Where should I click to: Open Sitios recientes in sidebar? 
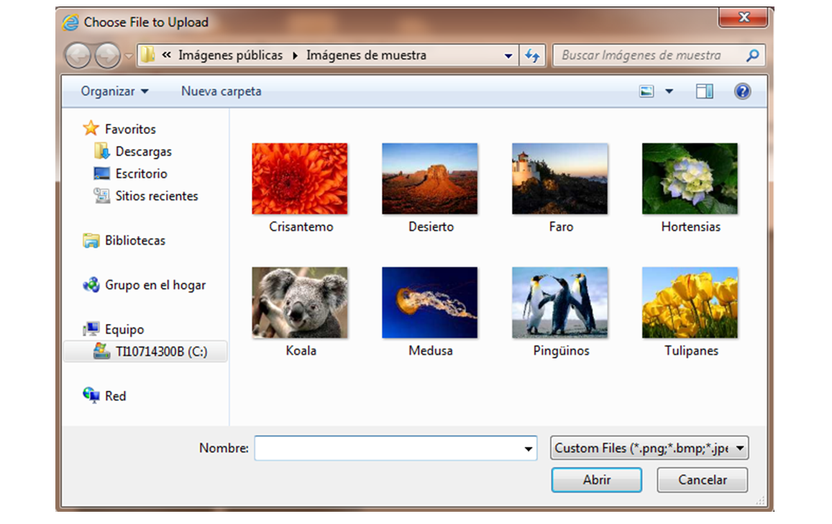tap(156, 196)
